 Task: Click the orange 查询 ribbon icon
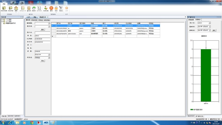(x=51, y=8)
